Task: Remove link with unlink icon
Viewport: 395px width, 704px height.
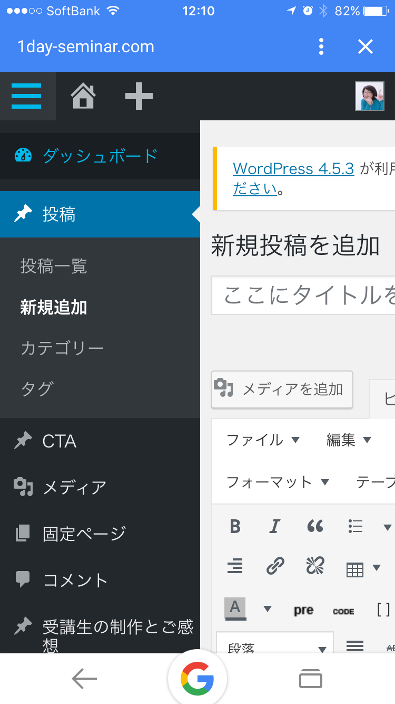Action: coord(315,566)
